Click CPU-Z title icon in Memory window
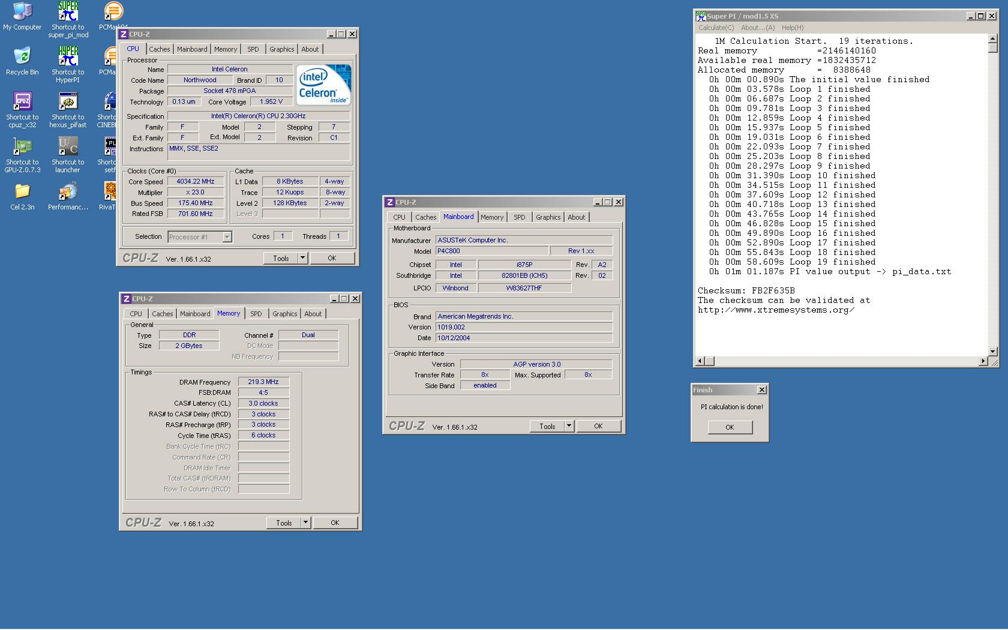The height and width of the screenshot is (630, 1008). point(127,299)
